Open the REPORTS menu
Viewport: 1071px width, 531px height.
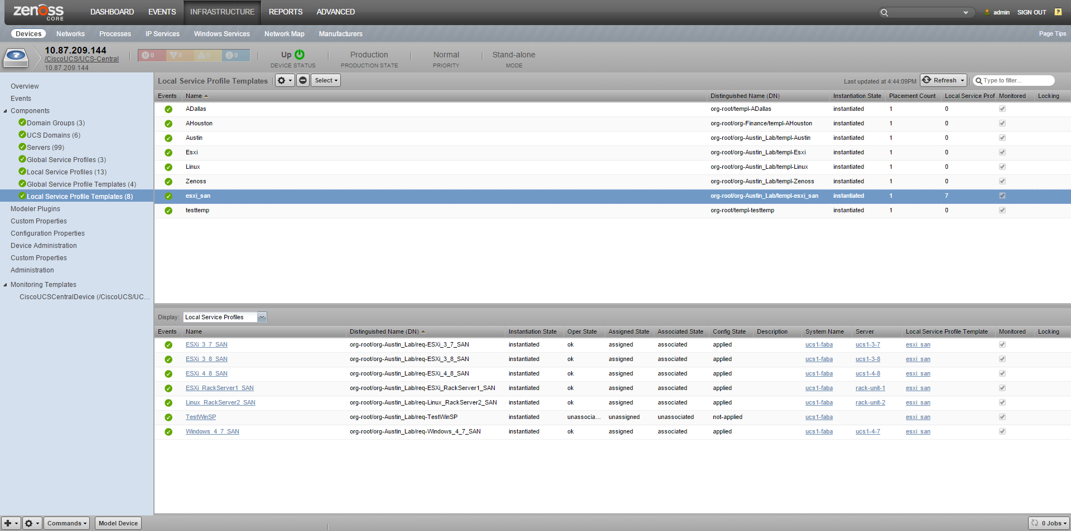point(286,12)
